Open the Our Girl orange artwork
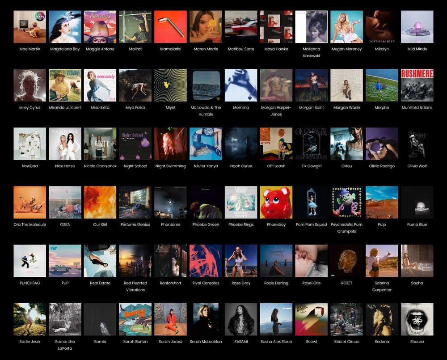 [100, 202]
